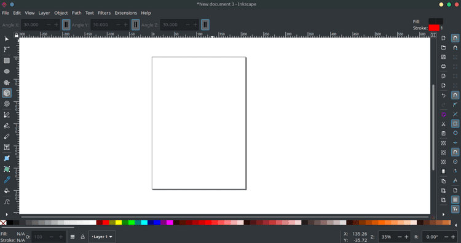Select the Gradient tool
461x243 pixels.
[7, 158]
